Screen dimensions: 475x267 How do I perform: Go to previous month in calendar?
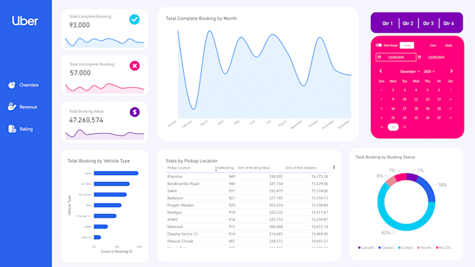pos(381,71)
